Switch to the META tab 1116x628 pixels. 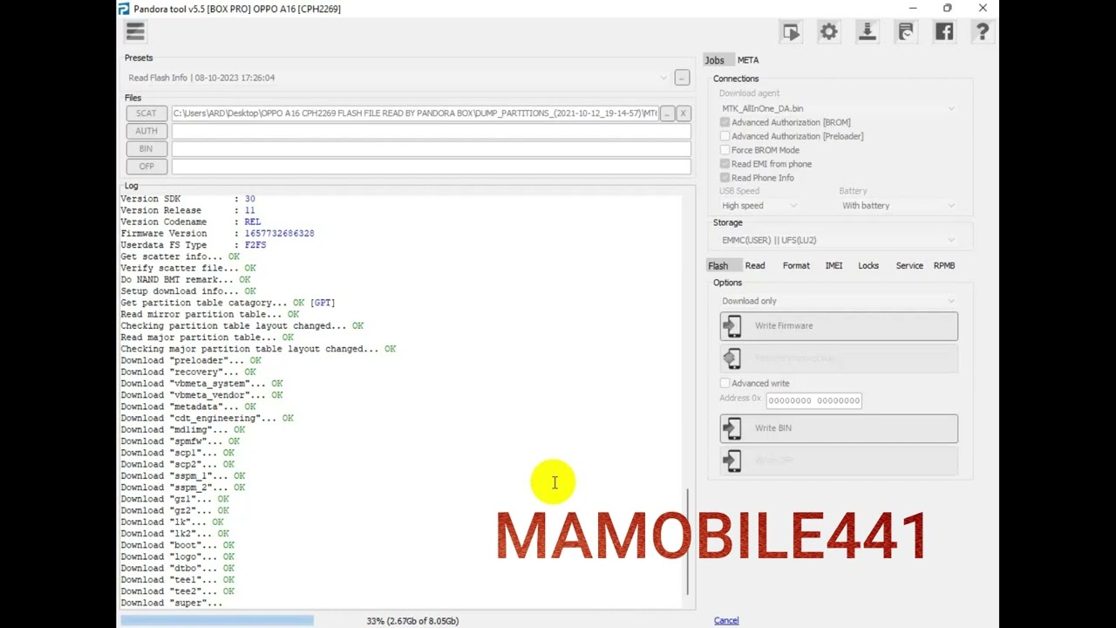click(748, 60)
